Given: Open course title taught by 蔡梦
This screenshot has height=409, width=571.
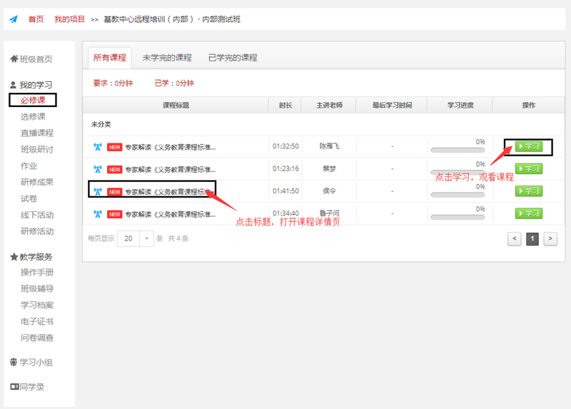Looking at the screenshot, I should 171,169.
